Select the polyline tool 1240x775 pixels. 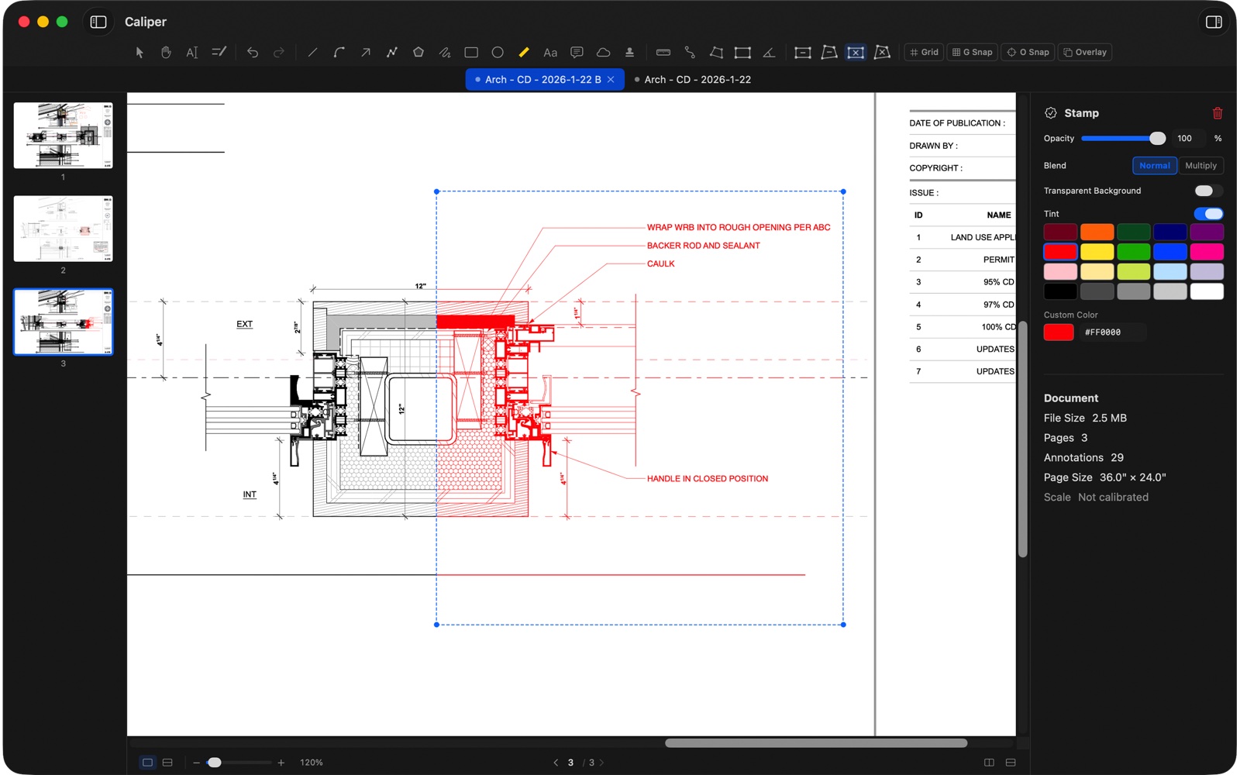click(x=392, y=53)
